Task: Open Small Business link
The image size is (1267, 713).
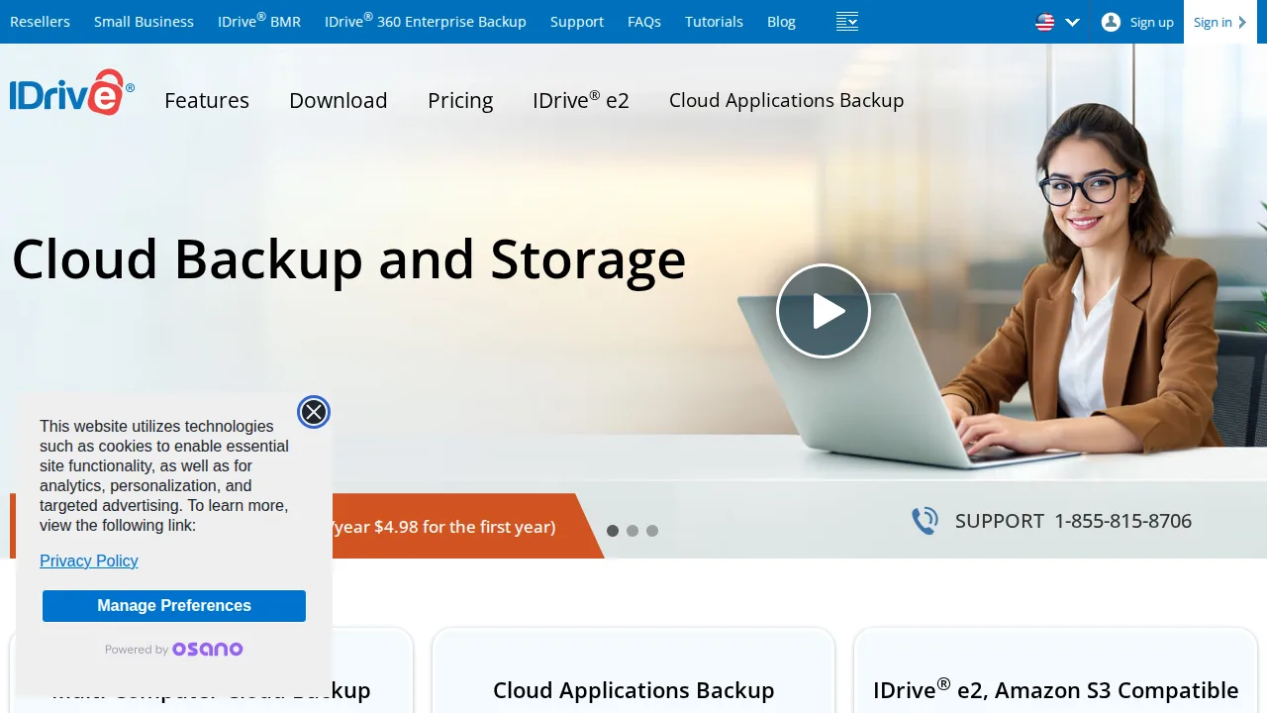Action: pyautogui.click(x=144, y=22)
